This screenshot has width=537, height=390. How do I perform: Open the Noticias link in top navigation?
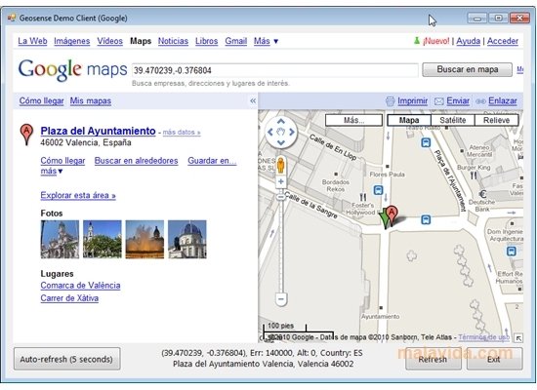pyautogui.click(x=173, y=41)
